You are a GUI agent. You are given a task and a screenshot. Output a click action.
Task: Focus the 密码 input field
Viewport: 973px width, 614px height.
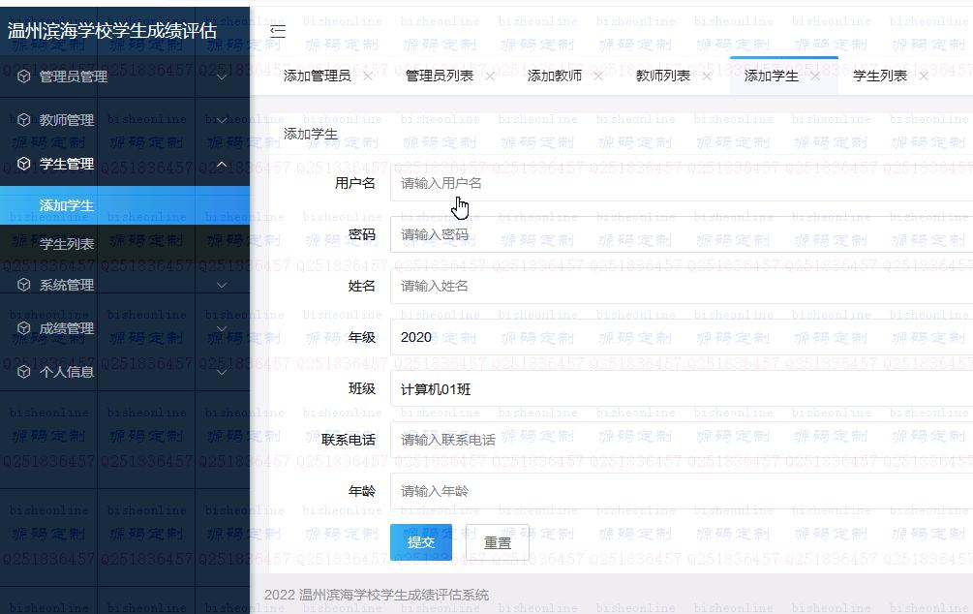pos(682,234)
